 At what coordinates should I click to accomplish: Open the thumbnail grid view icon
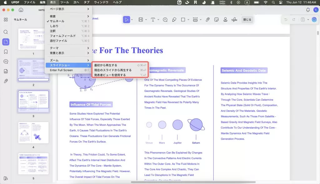click(x=6, y=20)
